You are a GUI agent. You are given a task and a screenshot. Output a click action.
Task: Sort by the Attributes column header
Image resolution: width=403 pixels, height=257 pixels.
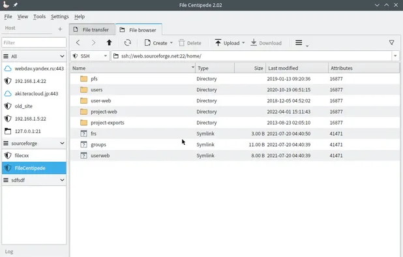point(364,68)
